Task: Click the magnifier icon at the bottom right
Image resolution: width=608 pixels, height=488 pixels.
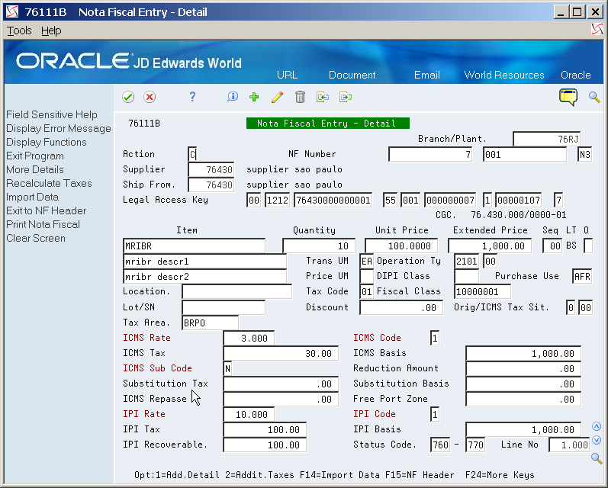Action: click(x=597, y=458)
